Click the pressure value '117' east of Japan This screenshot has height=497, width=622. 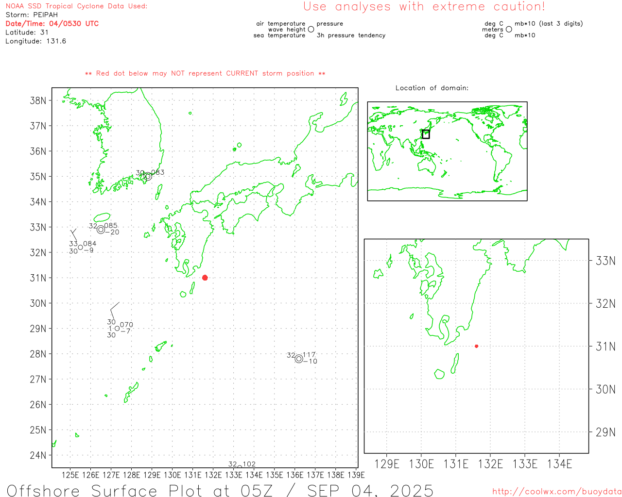tap(309, 355)
